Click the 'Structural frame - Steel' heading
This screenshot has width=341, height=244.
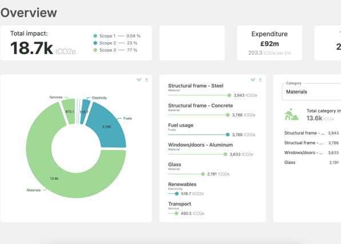(x=196, y=86)
